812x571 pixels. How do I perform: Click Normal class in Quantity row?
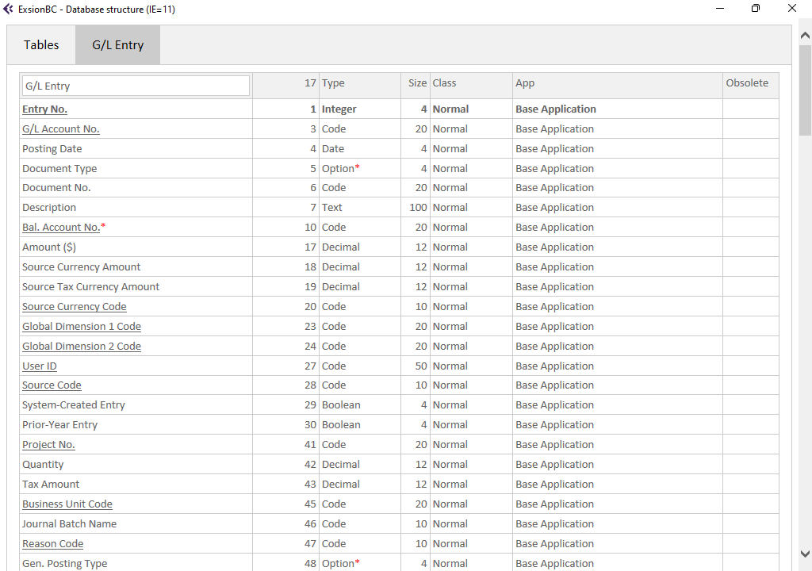[450, 464]
